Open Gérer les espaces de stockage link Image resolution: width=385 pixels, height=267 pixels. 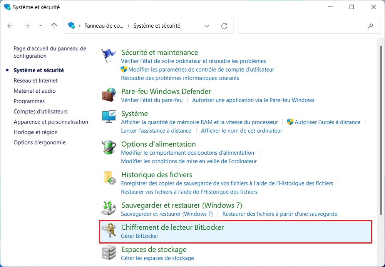click(x=157, y=258)
